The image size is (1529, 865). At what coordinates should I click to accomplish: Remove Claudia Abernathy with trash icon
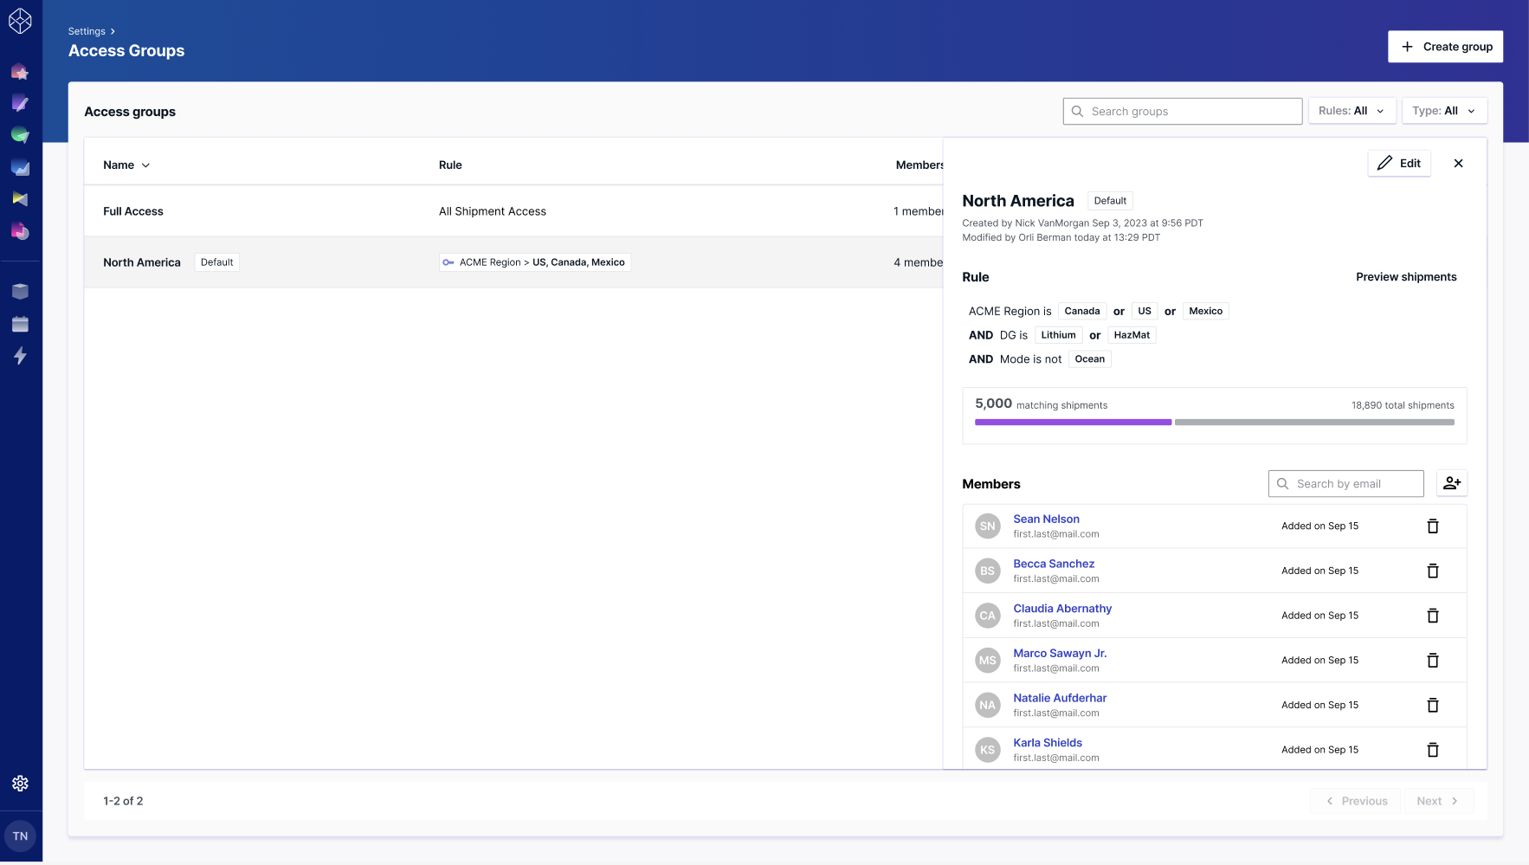(x=1433, y=616)
